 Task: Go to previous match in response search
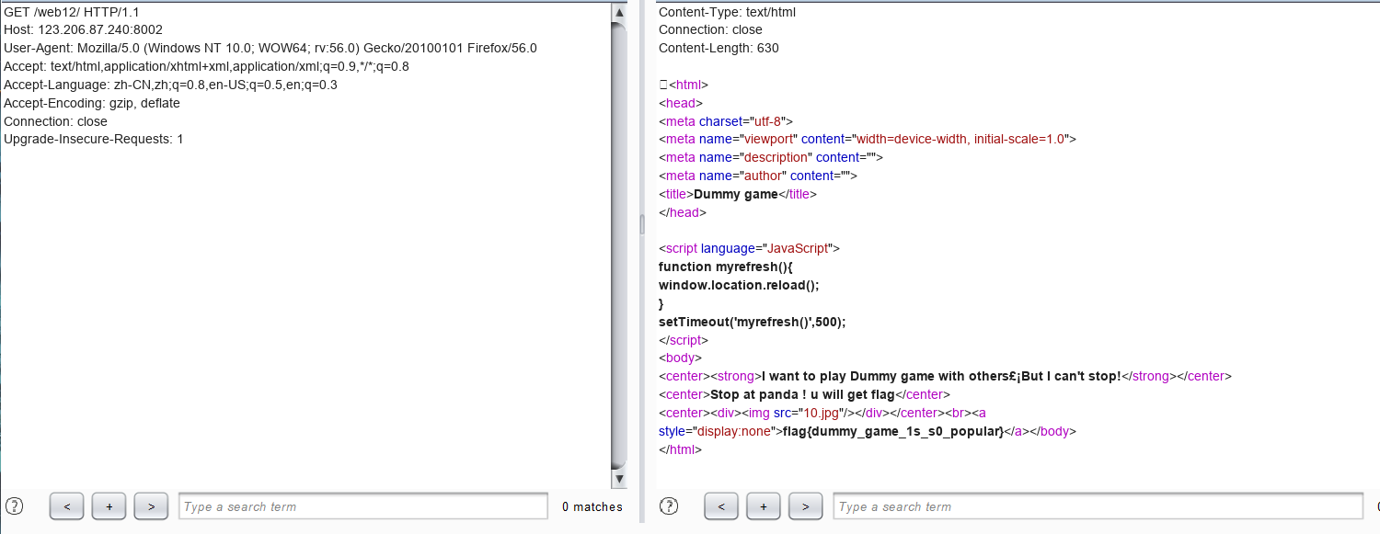point(721,506)
